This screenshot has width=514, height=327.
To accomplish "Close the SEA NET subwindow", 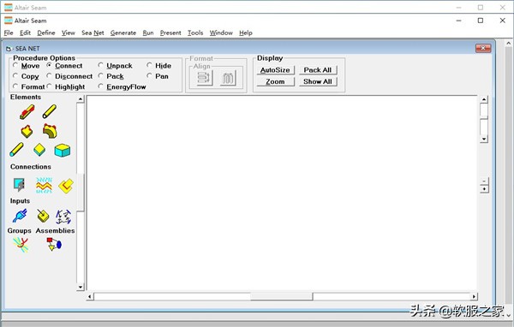I will point(483,49).
